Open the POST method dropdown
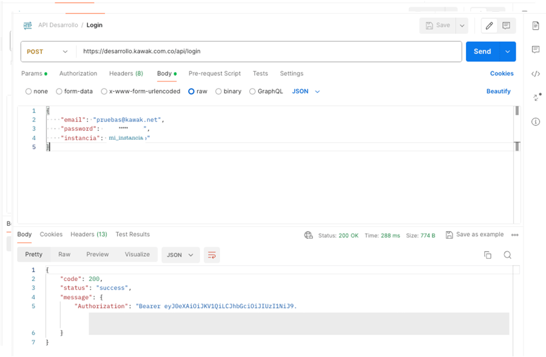The height and width of the screenshot is (357, 546). 47,52
